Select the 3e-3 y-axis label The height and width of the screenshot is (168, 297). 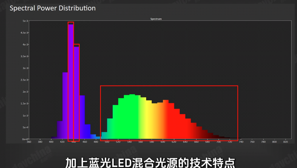(x=26, y=68)
